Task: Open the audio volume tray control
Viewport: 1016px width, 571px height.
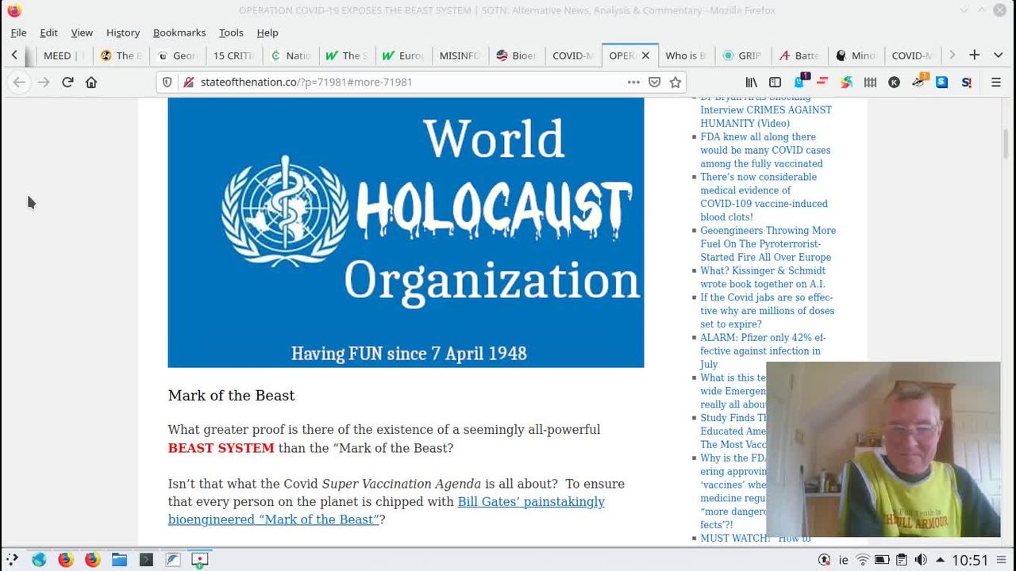Action: (x=921, y=560)
